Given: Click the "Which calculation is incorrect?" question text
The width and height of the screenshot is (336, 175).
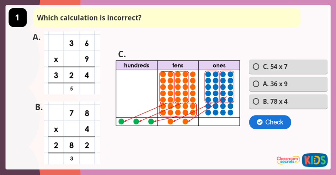Looking at the screenshot, I should (x=89, y=18).
